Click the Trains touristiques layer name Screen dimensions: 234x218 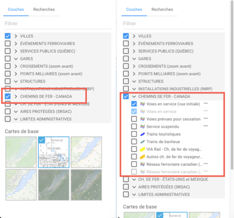pos(163,134)
